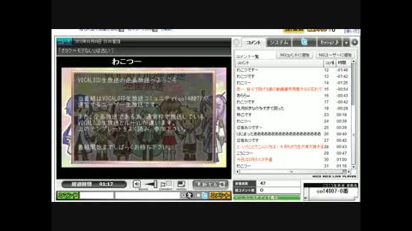Screen dimensions: 412x231
Task: Adjust the volume slider handle
Action: click(155, 184)
